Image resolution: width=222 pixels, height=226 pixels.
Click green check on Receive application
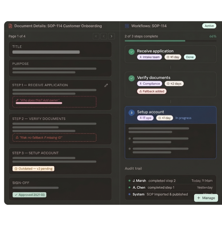pos(131,52)
